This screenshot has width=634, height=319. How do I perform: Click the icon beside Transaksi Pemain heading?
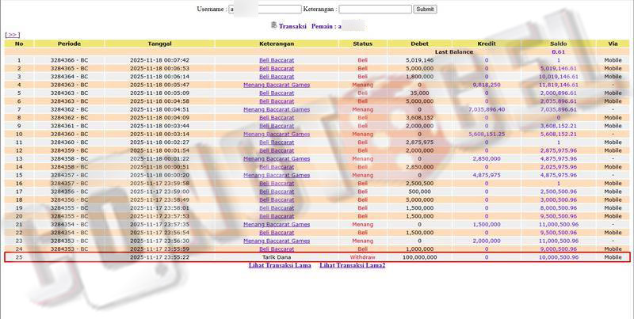(x=274, y=25)
